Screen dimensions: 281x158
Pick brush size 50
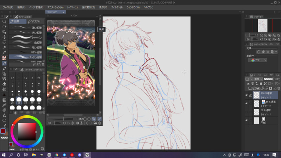39,101
